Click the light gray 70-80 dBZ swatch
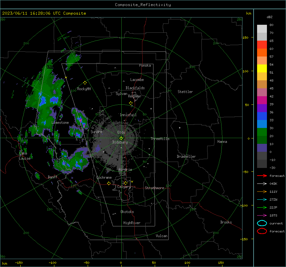 pos(262,29)
